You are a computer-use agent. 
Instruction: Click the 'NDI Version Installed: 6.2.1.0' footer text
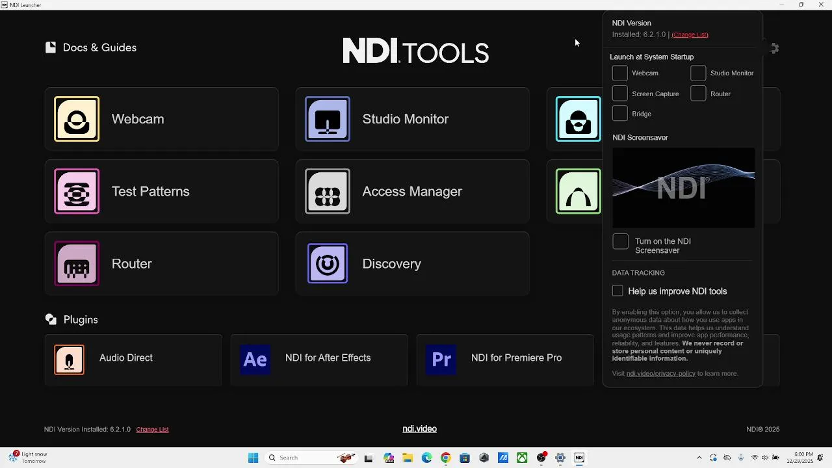click(x=87, y=429)
